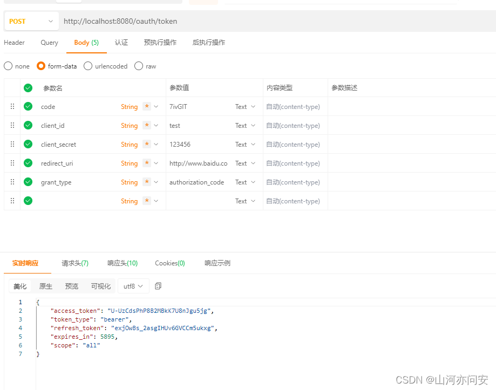Open the Cookies(0) tab

pyautogui.click(x=170, y=263)
